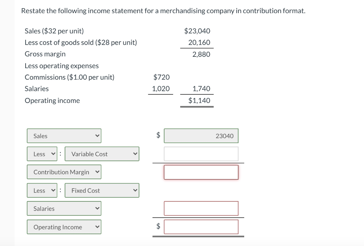The image size is (364, 246).
Task: Expand the chevron on the Sales selector
Action: coord(97,136)
